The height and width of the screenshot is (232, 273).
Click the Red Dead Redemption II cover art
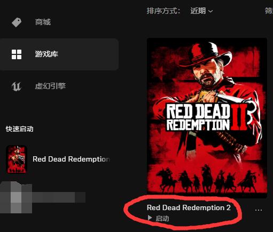[207, 118]
